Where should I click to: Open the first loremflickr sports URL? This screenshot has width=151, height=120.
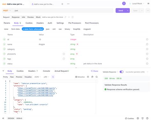[36, 88]
